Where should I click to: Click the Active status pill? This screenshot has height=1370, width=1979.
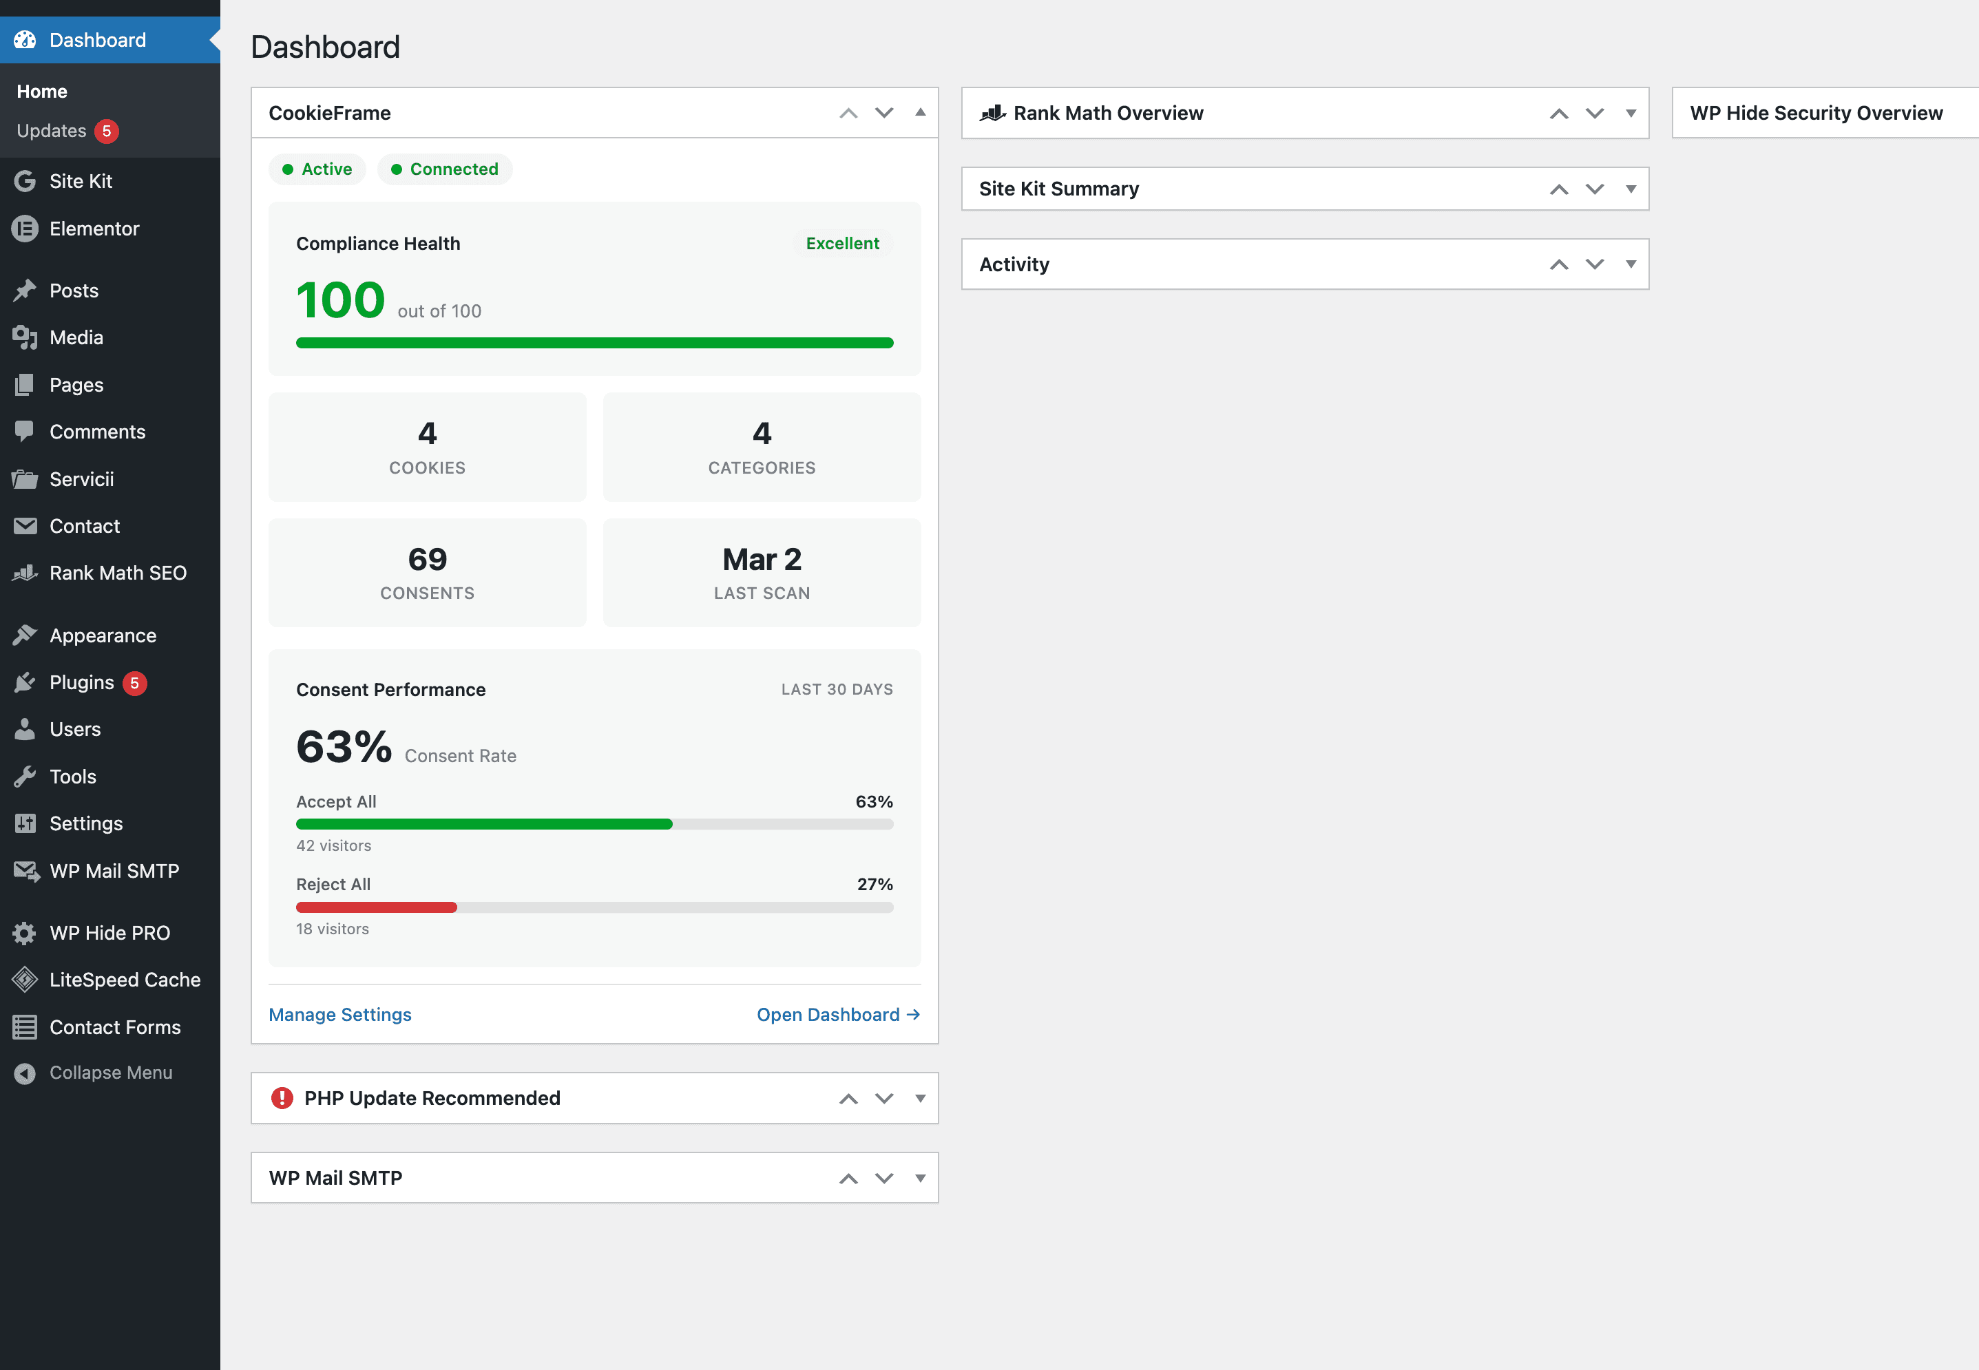317,169
